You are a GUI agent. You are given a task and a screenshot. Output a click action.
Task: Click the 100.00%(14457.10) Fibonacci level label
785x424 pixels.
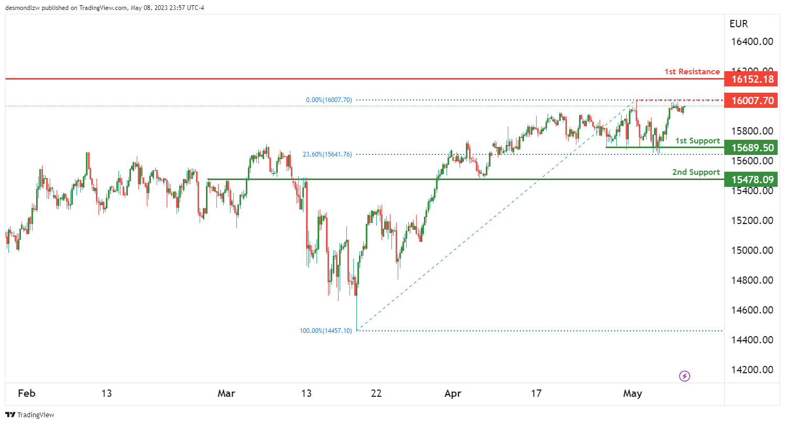tap(325, 331)
